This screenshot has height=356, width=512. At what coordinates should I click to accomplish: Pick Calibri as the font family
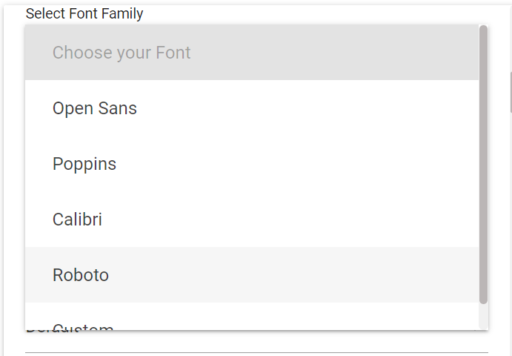[x=77, y=220]
